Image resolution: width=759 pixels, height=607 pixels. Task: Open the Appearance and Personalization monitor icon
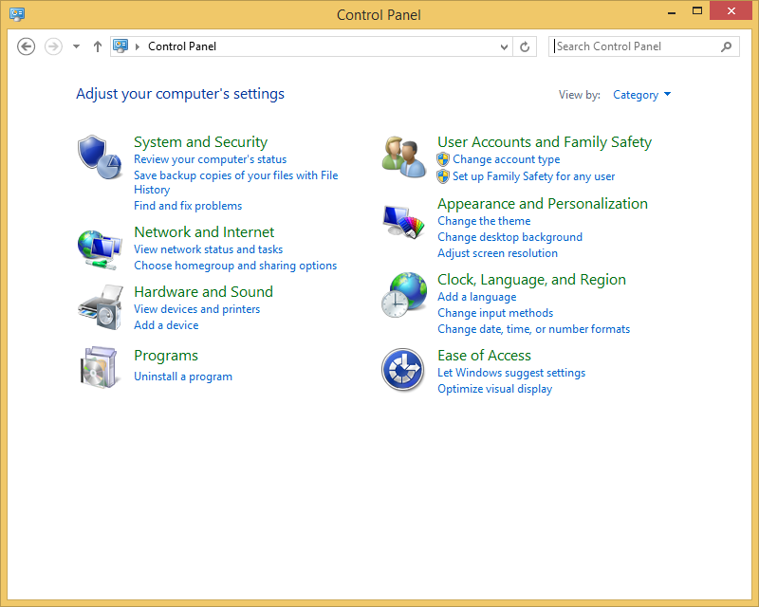pos(404,222)
